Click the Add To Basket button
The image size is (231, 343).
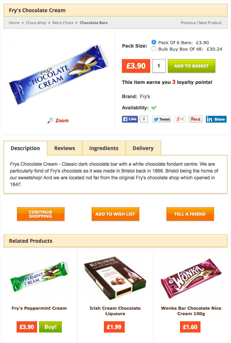click(191, 66)
